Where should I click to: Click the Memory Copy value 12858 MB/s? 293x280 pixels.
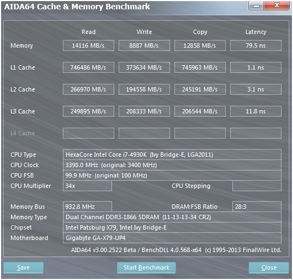[200, 45]
